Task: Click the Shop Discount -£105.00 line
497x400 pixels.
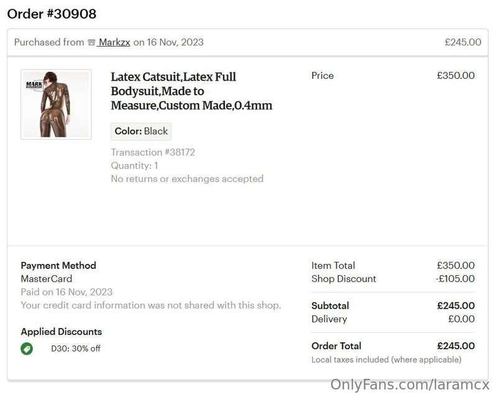Action: pos(393,279)
